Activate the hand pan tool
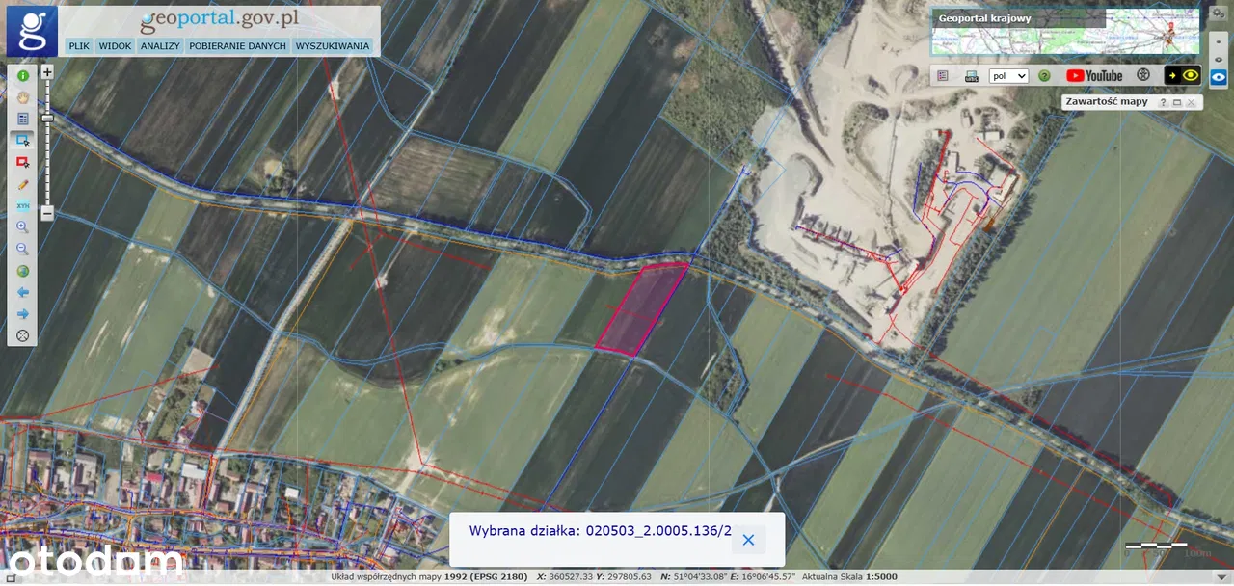 tap(23, 96)
